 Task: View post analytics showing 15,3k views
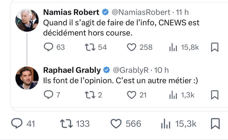pyautogui.click(x=166, y=124)
